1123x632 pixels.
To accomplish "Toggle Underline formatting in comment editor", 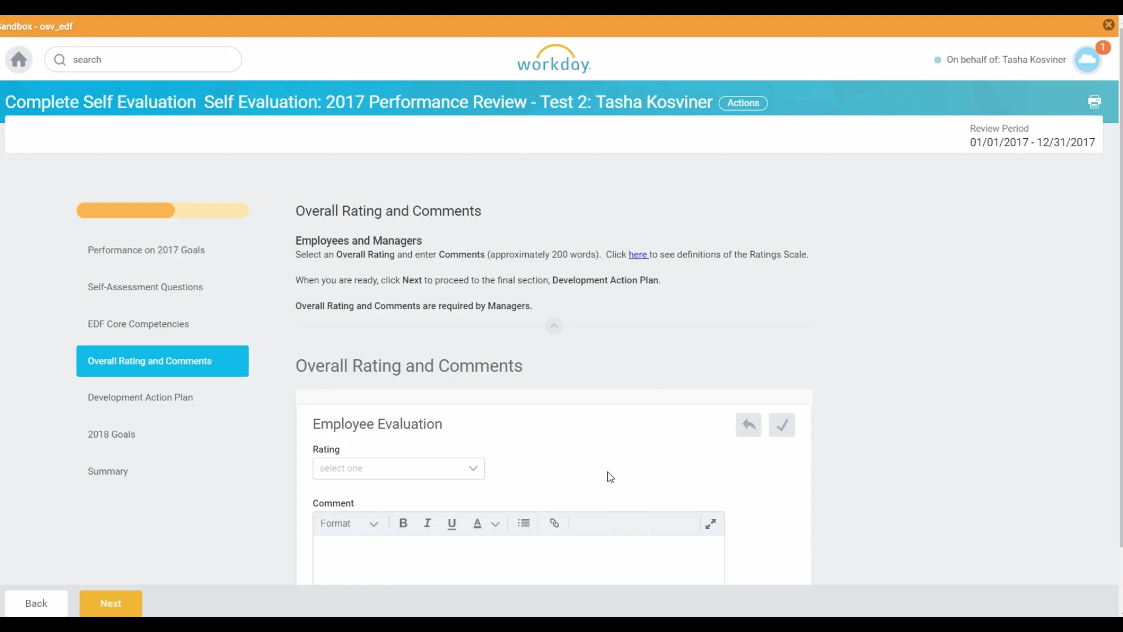I will pyautogui.click(x=452, y=523).
